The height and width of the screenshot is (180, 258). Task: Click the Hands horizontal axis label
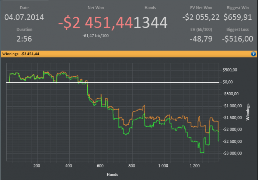click(112, 174)
